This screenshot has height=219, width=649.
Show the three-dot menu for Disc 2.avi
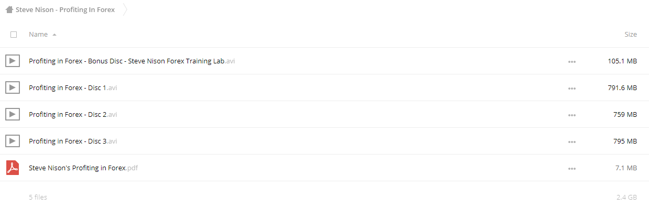tap(571, 115)
